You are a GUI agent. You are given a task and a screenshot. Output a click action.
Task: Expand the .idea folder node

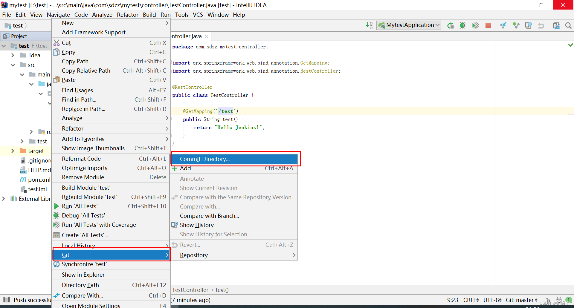(x=13, y=55)
